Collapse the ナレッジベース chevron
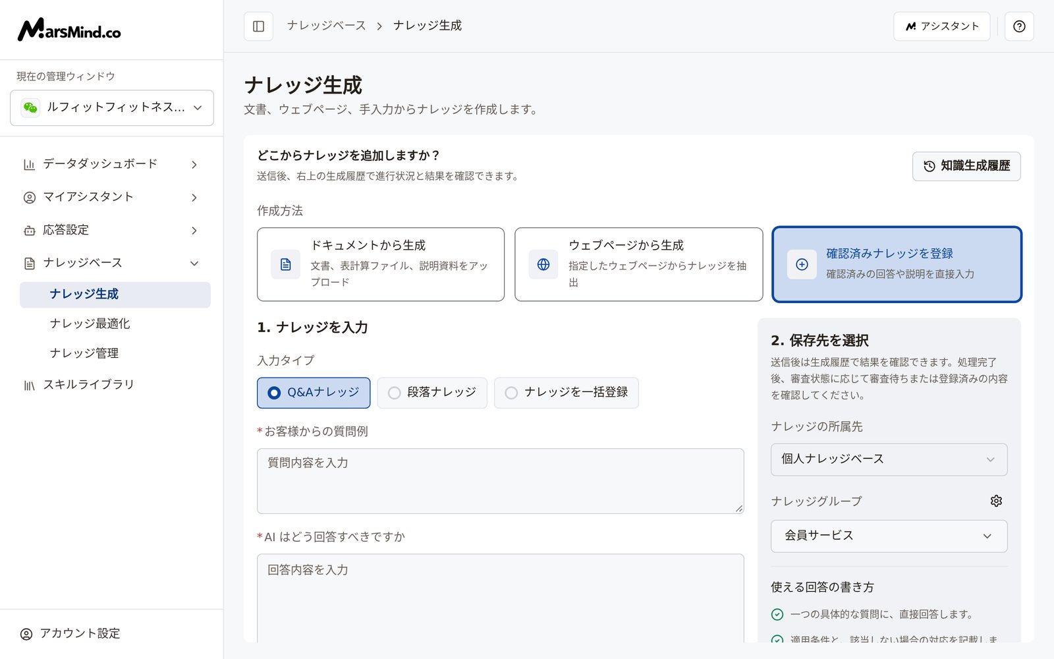 pos(194,264)
